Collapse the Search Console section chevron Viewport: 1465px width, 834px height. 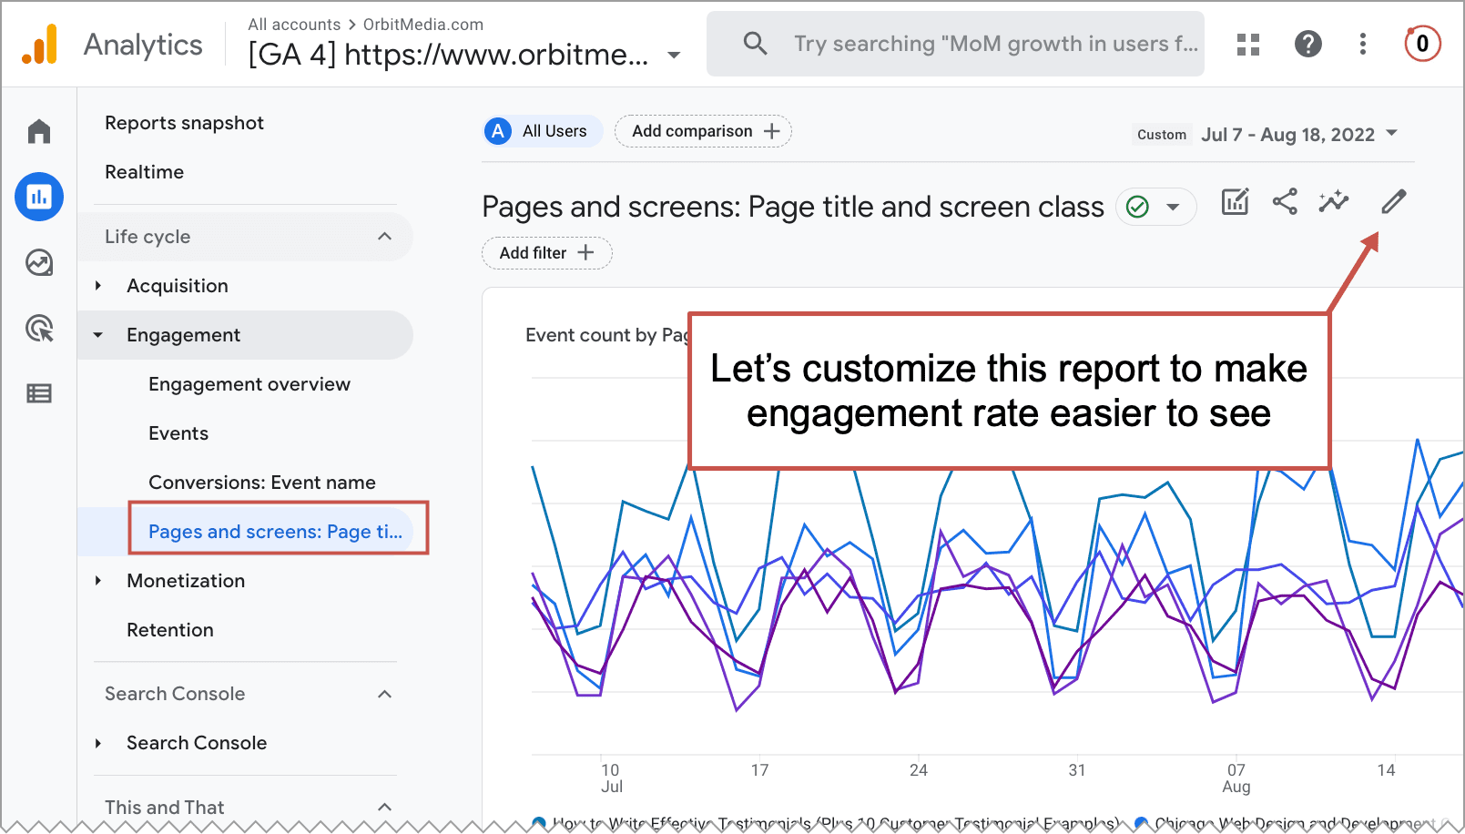click(384, 694)
